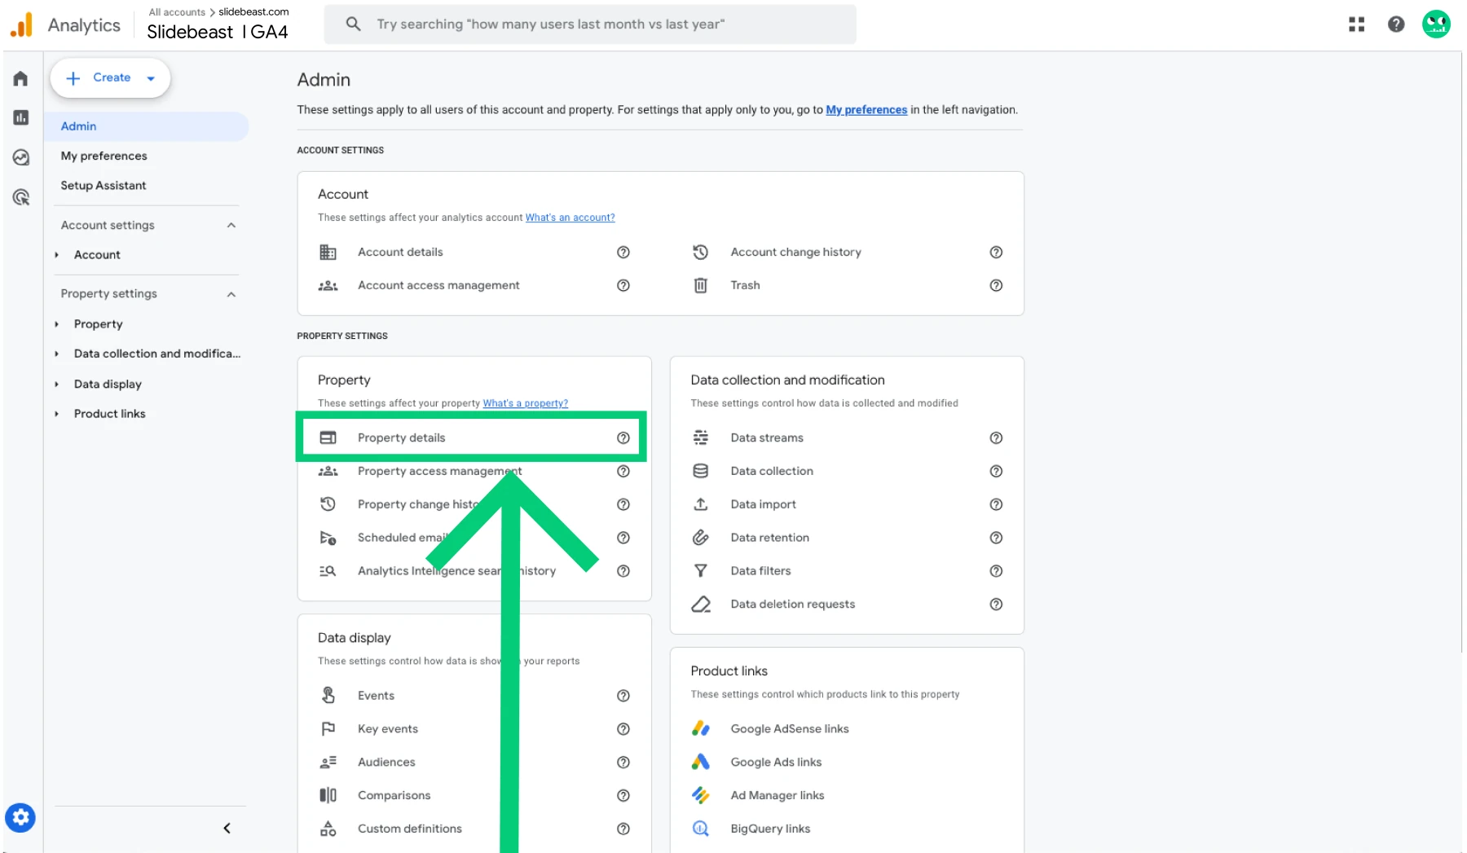Click help icon next to Property details
The height and width of the screenshot is (853, 1467).
click(x=623, y=437)
